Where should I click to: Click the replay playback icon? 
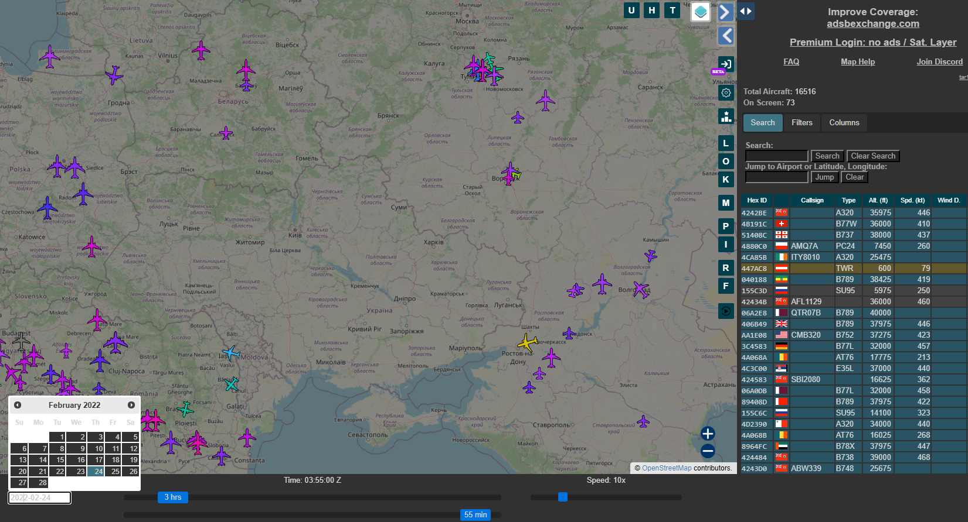[726, 311]
